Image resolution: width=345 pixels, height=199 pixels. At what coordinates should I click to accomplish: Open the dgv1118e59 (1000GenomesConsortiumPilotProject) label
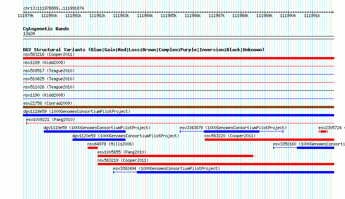[77, 111]
